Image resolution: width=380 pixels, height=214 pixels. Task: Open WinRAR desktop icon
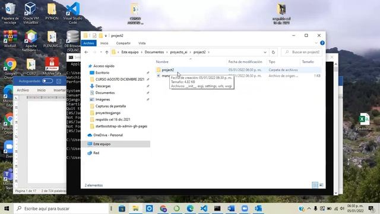(10, 39)
